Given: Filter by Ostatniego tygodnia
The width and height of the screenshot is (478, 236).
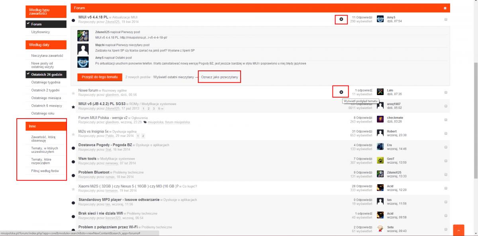Looking at the screenshot, I should pyautogui.click(x=46, y=82).
